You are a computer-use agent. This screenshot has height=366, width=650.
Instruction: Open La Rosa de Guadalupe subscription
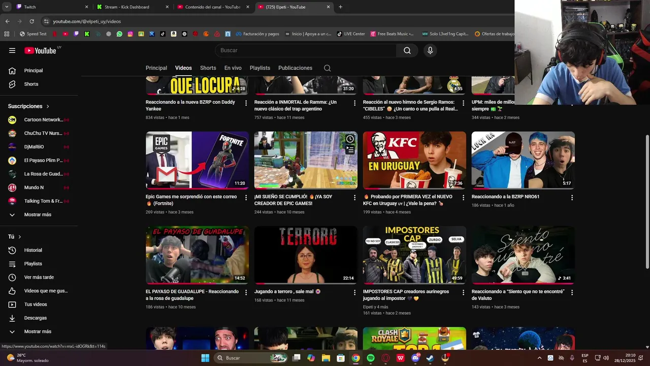(x=39, y=174)
